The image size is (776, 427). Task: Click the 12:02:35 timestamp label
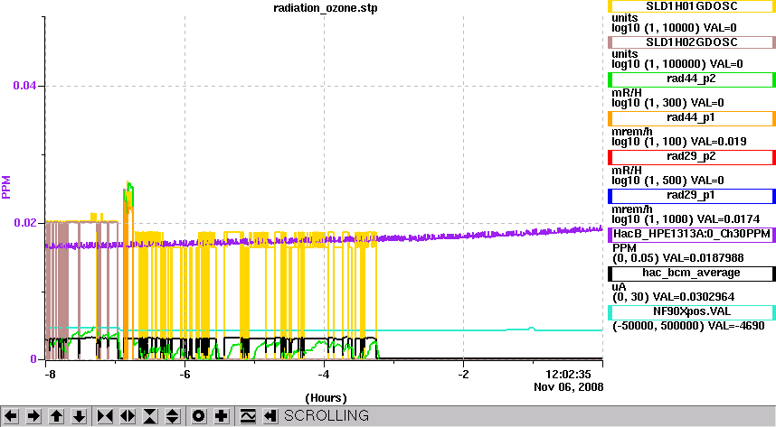[x=568, y=374]
